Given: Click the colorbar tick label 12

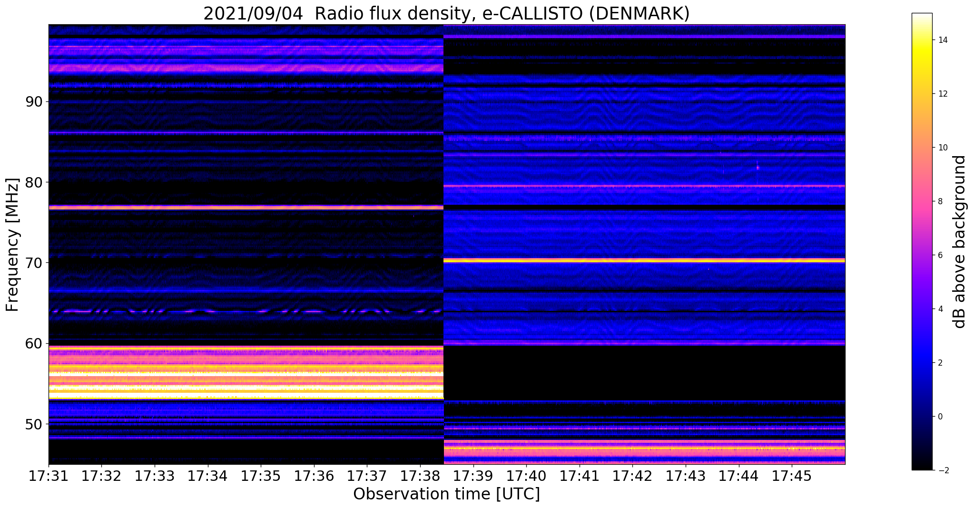Looking at the screenshot, I should 942,94.
